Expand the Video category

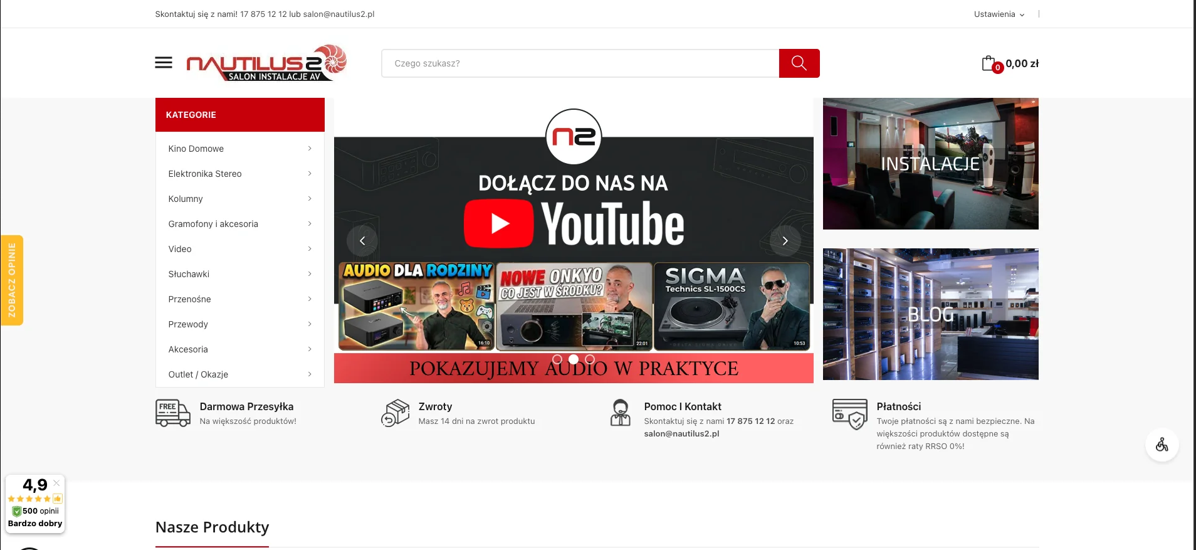[240, 249]
